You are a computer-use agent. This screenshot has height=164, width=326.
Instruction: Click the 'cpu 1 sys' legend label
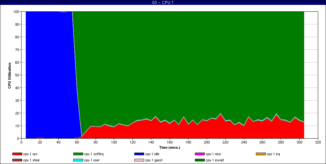click(x=30, y=154)
